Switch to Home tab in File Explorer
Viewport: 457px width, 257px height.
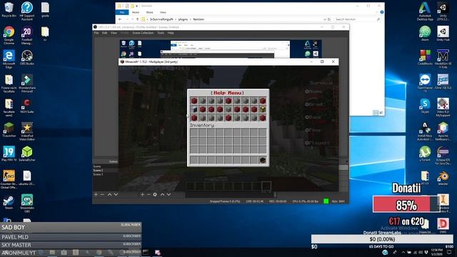coord(136,12)
